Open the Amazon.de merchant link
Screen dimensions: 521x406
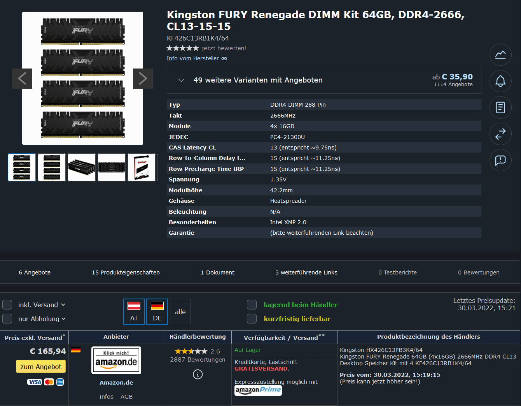tap(116, 383)
